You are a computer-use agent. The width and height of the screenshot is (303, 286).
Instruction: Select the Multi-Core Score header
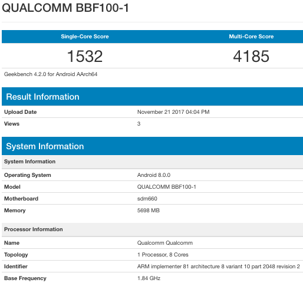point(251,37)
